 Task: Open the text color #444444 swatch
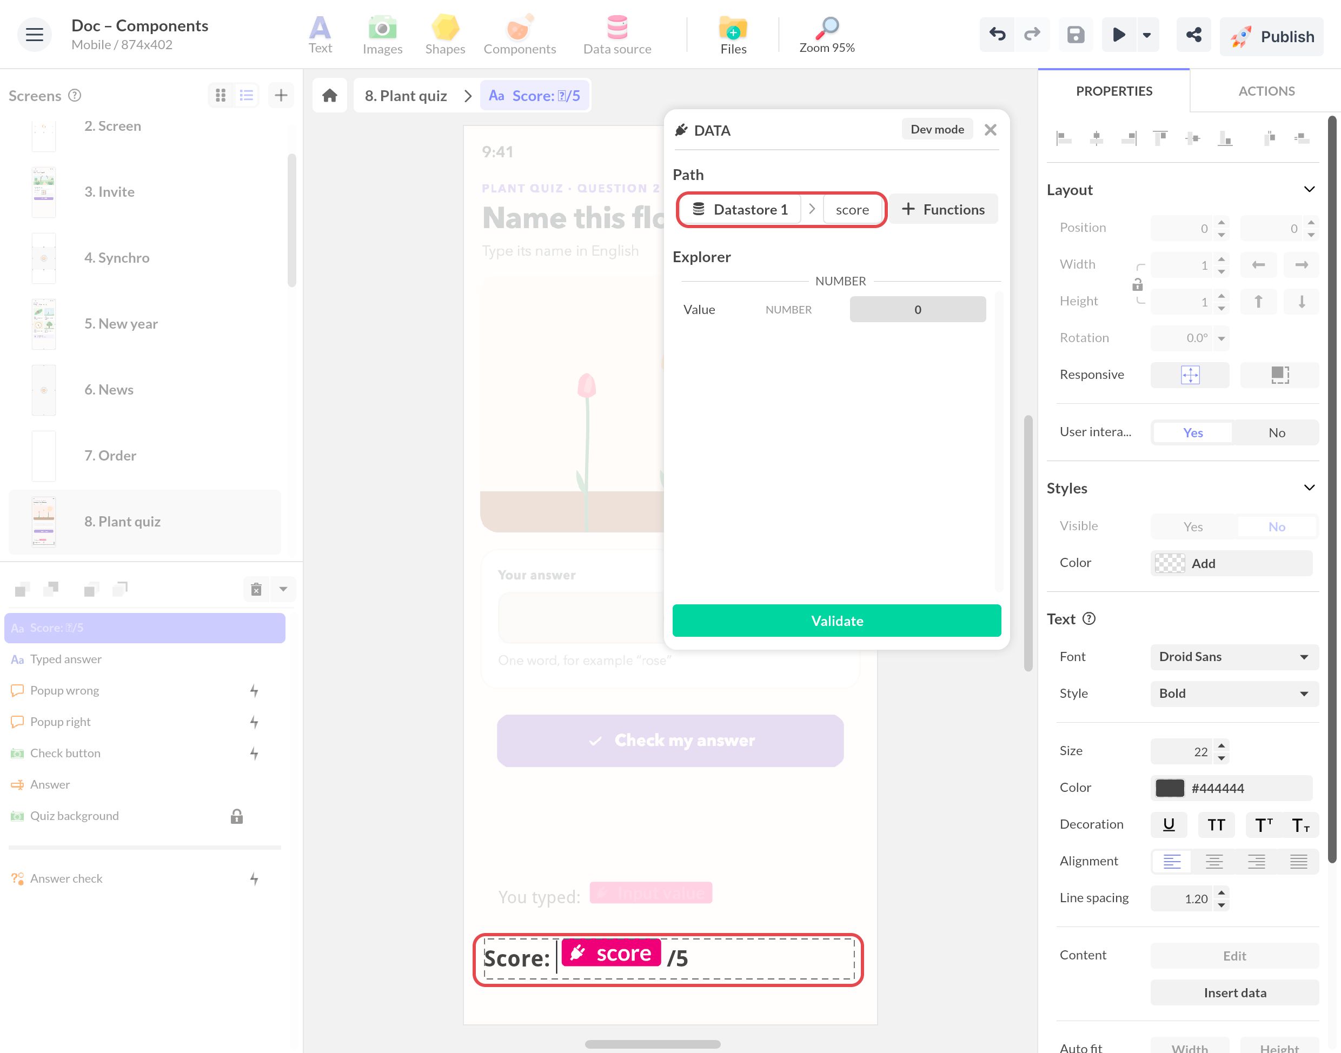(1169, 789)
